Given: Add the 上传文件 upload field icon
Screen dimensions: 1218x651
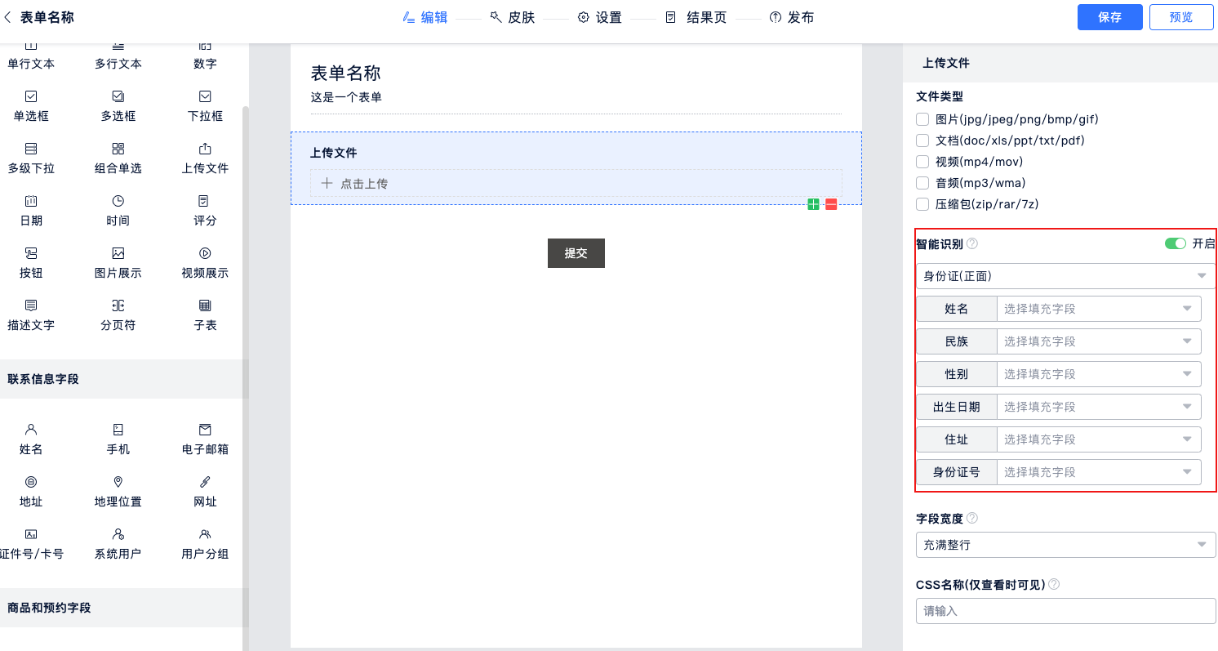Looking at the screenshot, I should (205, 149).
